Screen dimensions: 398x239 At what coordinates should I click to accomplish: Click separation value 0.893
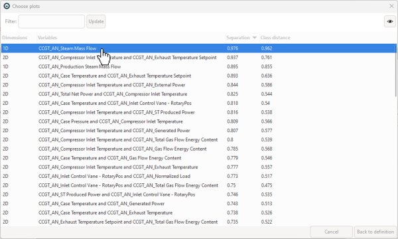233,76
